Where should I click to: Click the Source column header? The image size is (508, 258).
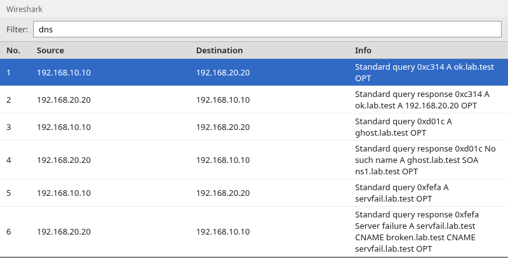50,51
